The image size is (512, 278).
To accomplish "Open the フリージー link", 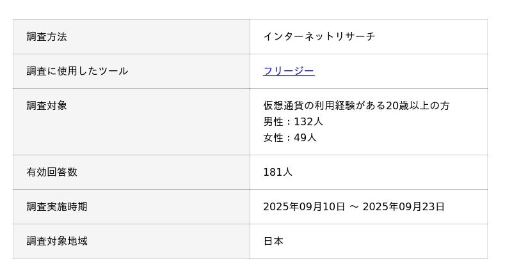I will 289,71.
